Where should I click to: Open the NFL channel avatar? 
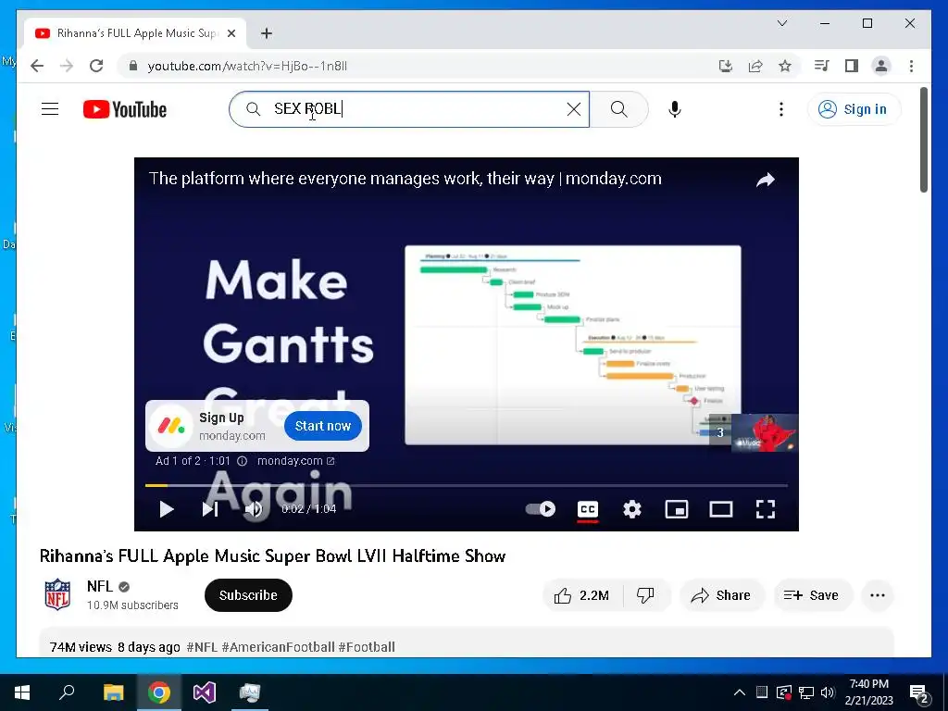57,594
